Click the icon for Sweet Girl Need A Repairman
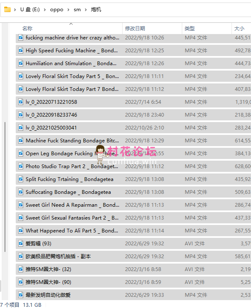This screenshot has width=251, height=308. 20,205
